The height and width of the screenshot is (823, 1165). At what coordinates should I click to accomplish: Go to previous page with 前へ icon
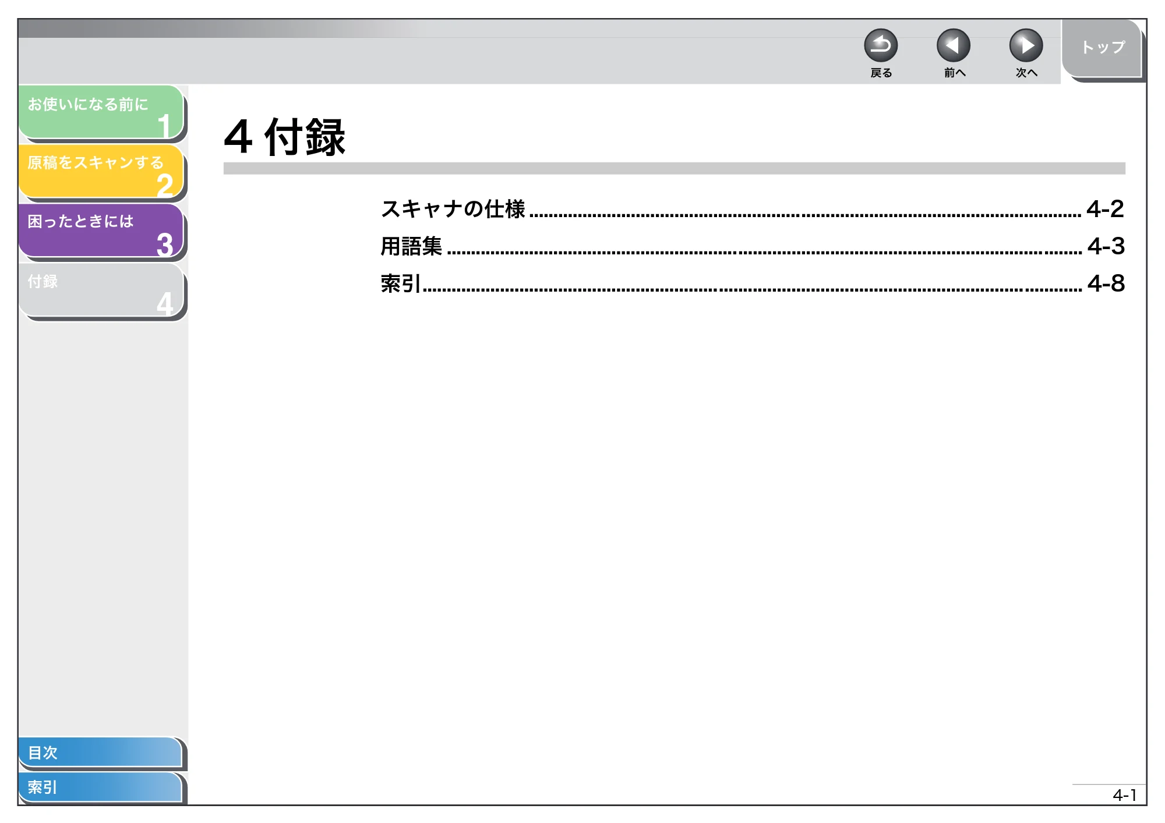953,45
